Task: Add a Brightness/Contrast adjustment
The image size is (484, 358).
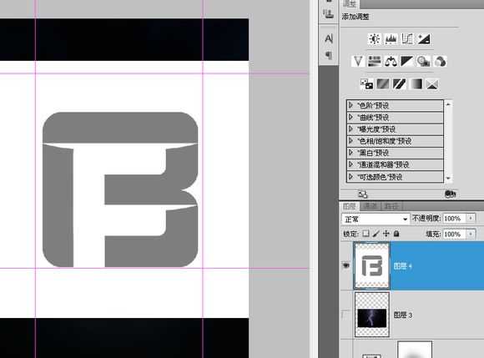Action: pyautogui.click(x=375, y=39)
